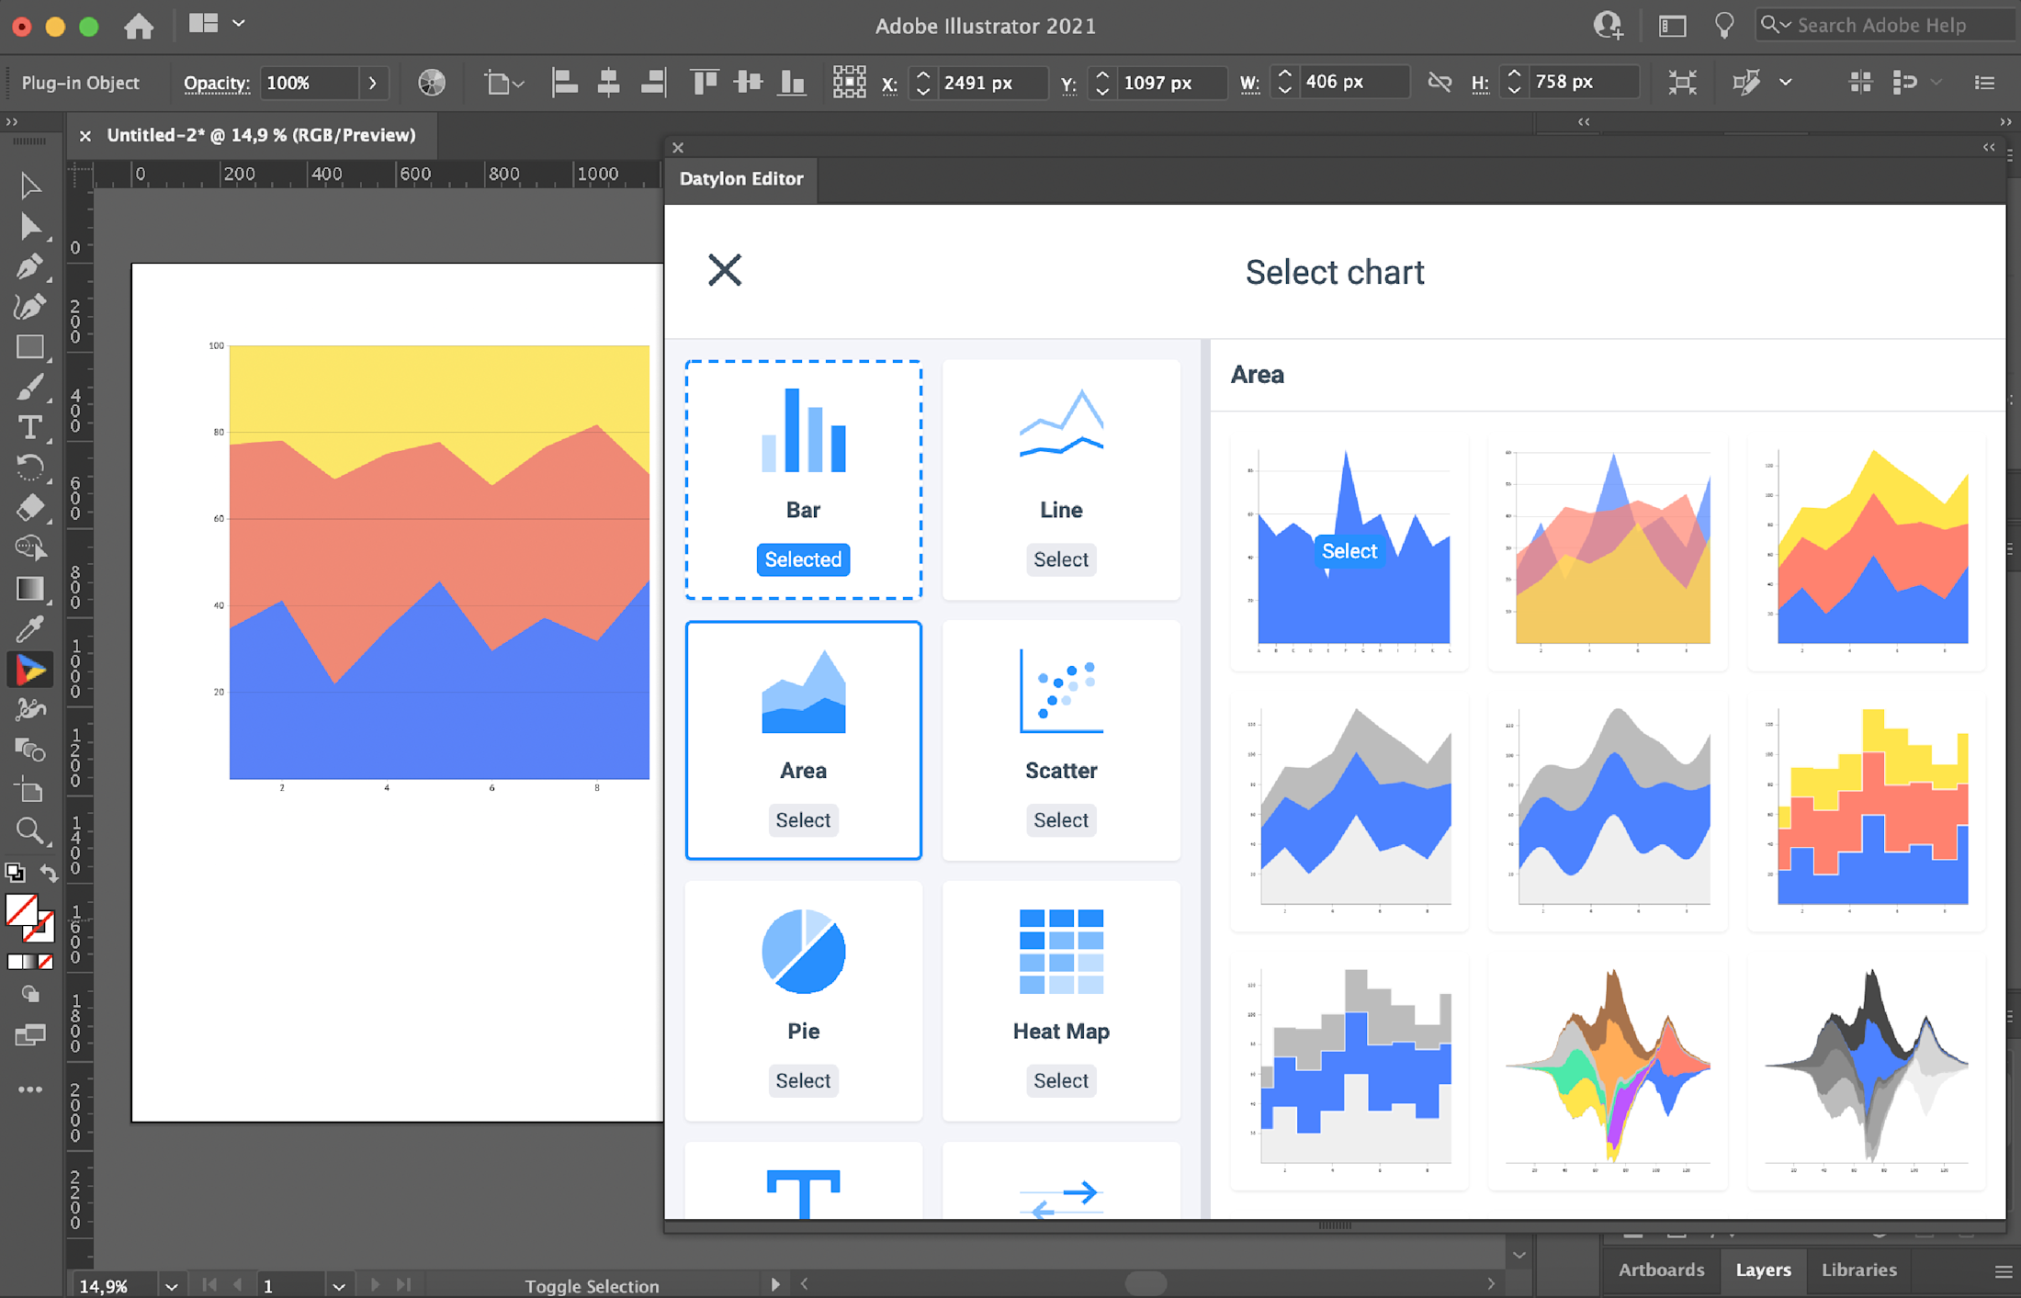Select the Eyedropper tool

(29, 629)
